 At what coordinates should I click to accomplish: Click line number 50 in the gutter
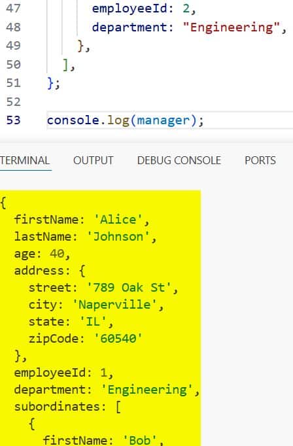point(13,65)
